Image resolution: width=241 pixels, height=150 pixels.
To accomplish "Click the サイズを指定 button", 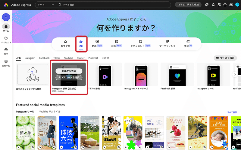I will (x=225, y=58).
